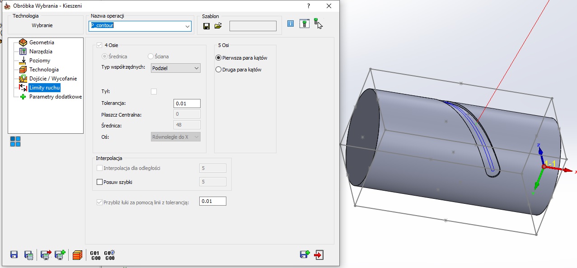Click the G01 G00 GCode icon
Viewport: 577px width, 268px height.
point(95,255)
